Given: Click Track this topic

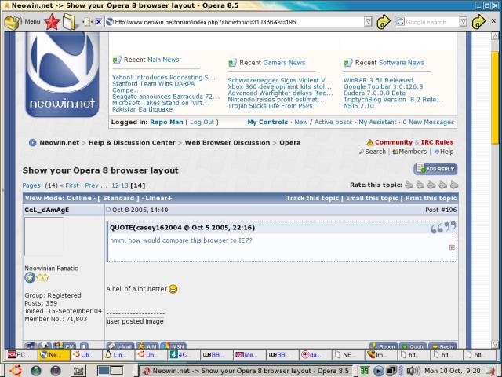Looking at the screenshot, I should pos(312,198).
